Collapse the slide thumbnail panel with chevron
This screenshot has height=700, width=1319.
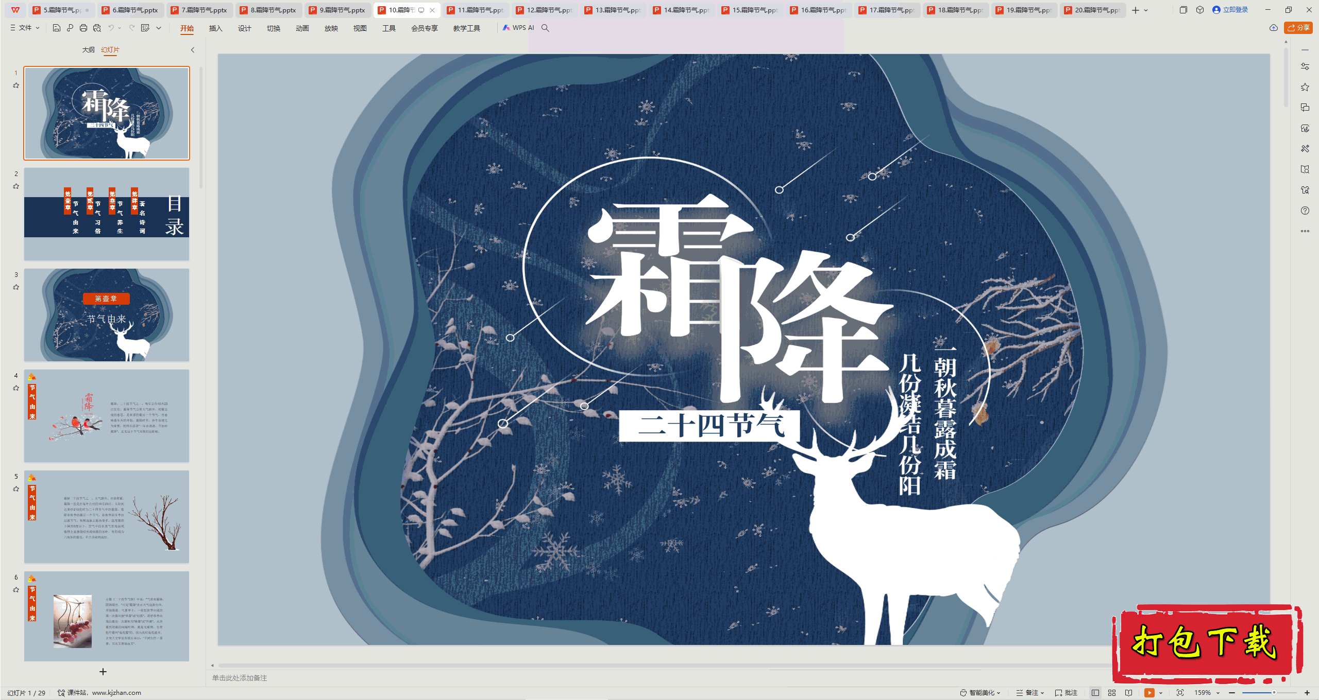[x=193, y=50]
